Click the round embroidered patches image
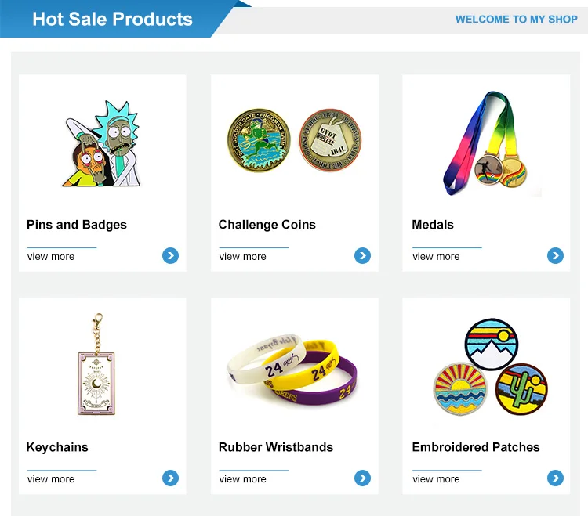The height and width of the screenshot is (516, 588). pyautogui.click(x=491, y=367)
